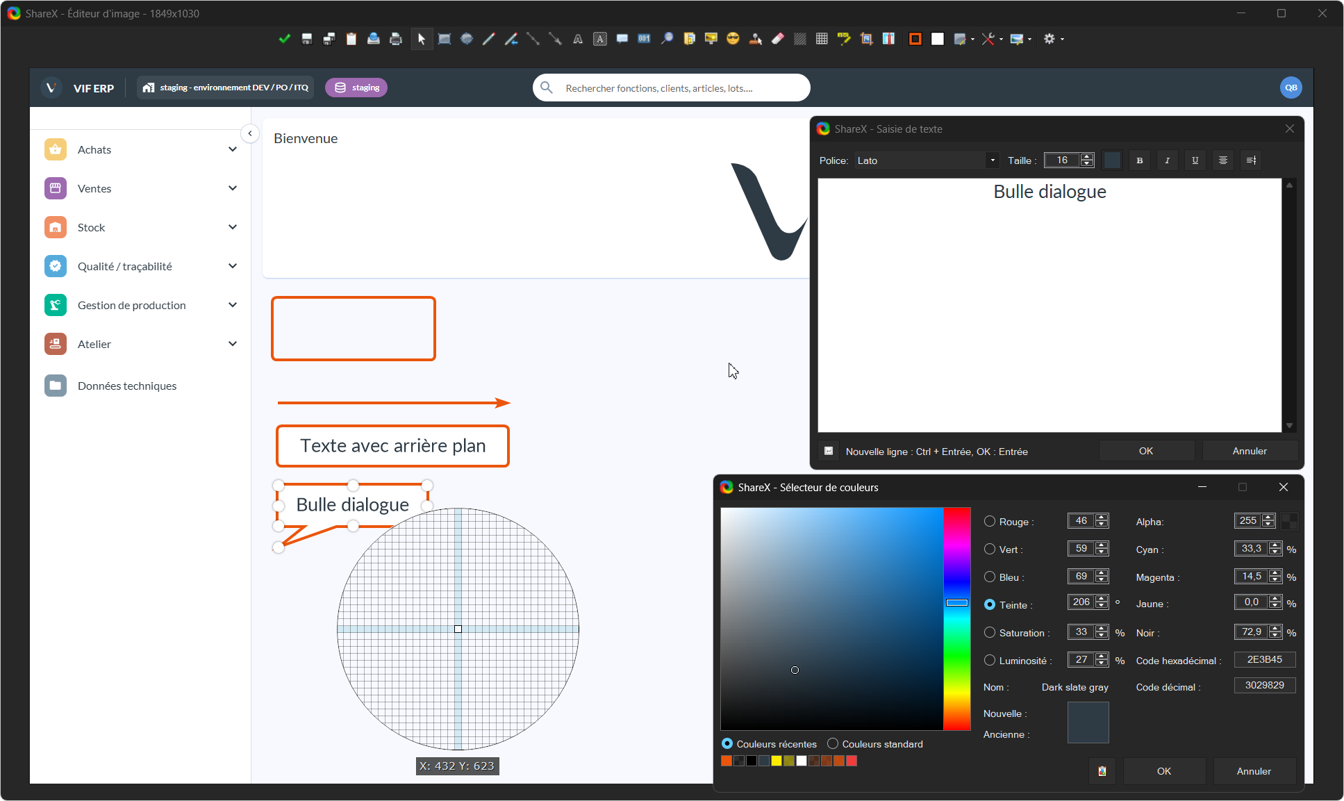Click the green checkmark apply-edits icon
The image size is (1344, 801).
[x=284, y=39]
